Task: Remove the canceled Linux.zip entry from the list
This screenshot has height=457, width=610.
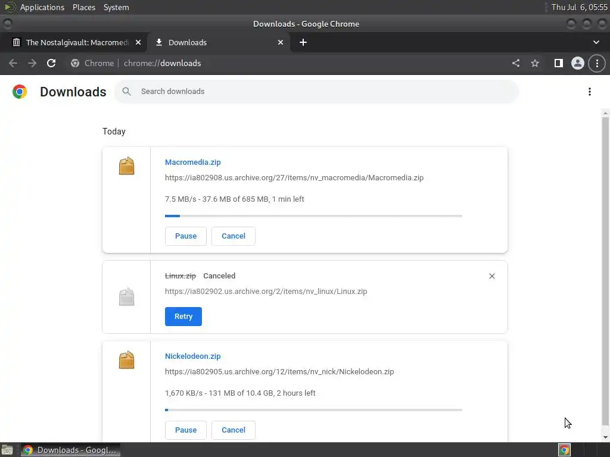Action: click(x=491, y=276)
